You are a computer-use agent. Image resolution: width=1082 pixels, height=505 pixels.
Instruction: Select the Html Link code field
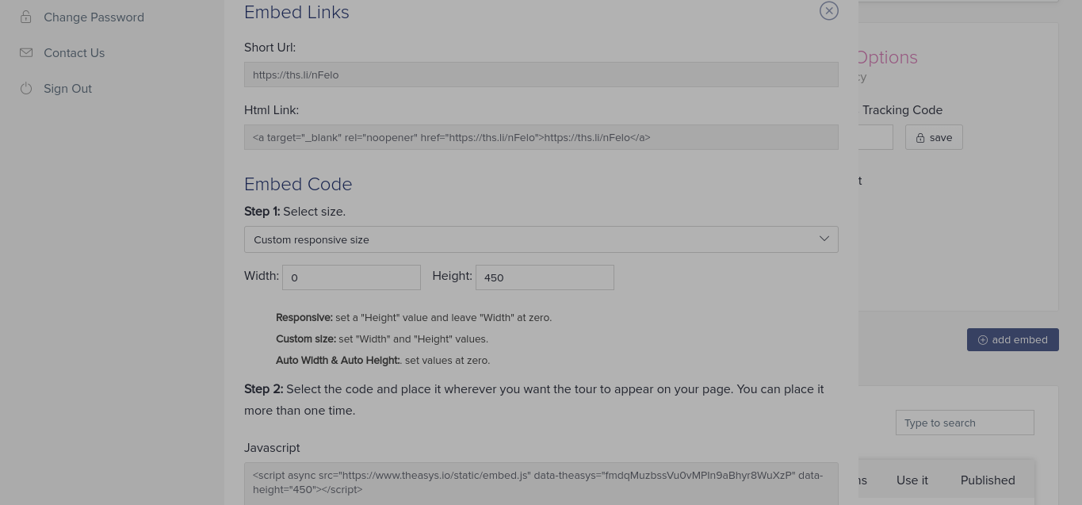[x=541, y=137]
